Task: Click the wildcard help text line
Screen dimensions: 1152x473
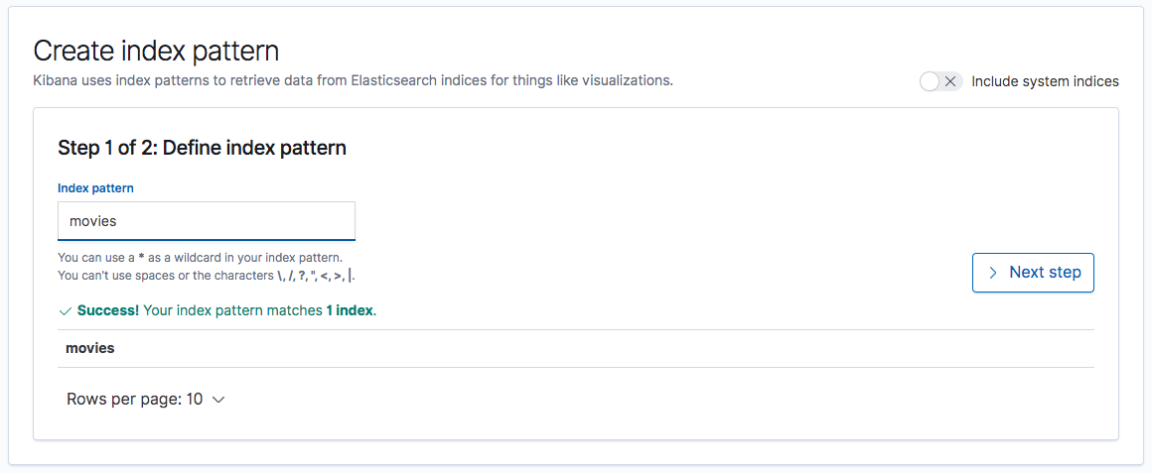Action: [x=200, y=258]
